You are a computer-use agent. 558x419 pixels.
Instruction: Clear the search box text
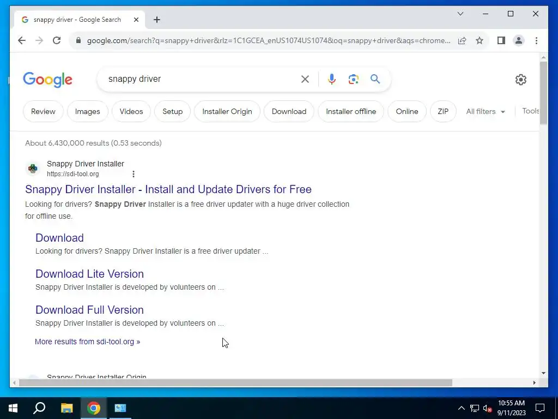305,79
